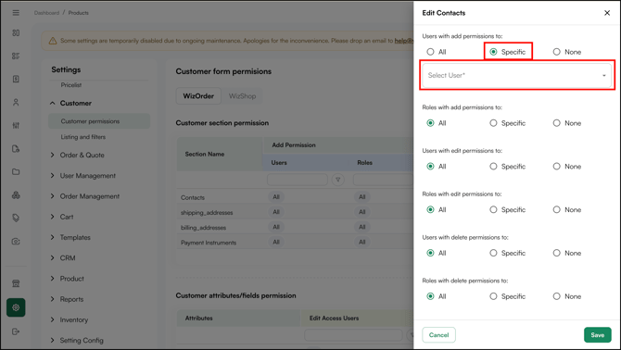Expand the Cart settings section
Screen dimensions: 621x350
coord(52,217)
